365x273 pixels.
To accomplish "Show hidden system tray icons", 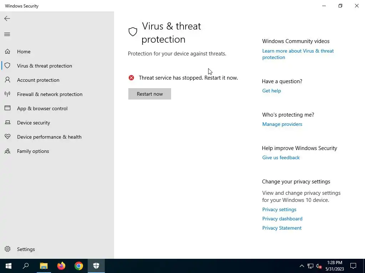I will pos(302,266).
